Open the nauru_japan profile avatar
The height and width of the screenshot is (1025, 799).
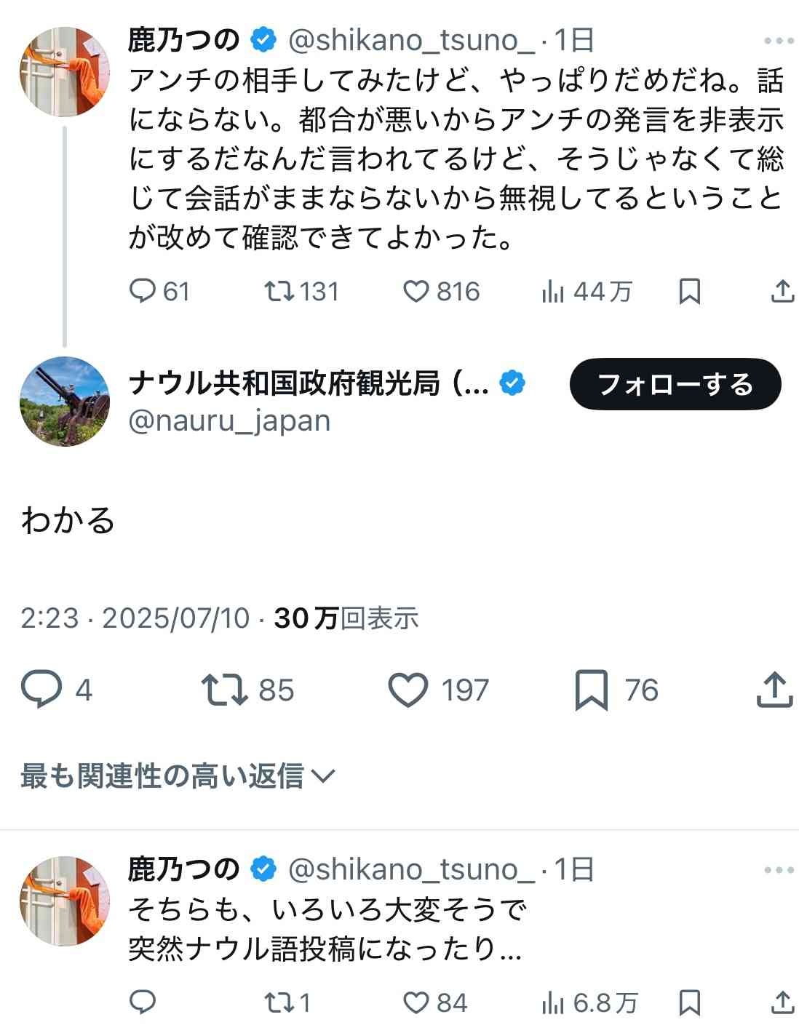pos(65,401)
